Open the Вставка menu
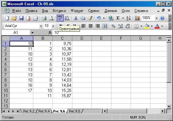 point(59,11)
